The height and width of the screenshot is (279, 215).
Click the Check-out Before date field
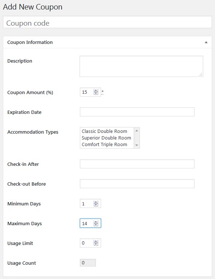pyautogui.click(x=137, y=184)
